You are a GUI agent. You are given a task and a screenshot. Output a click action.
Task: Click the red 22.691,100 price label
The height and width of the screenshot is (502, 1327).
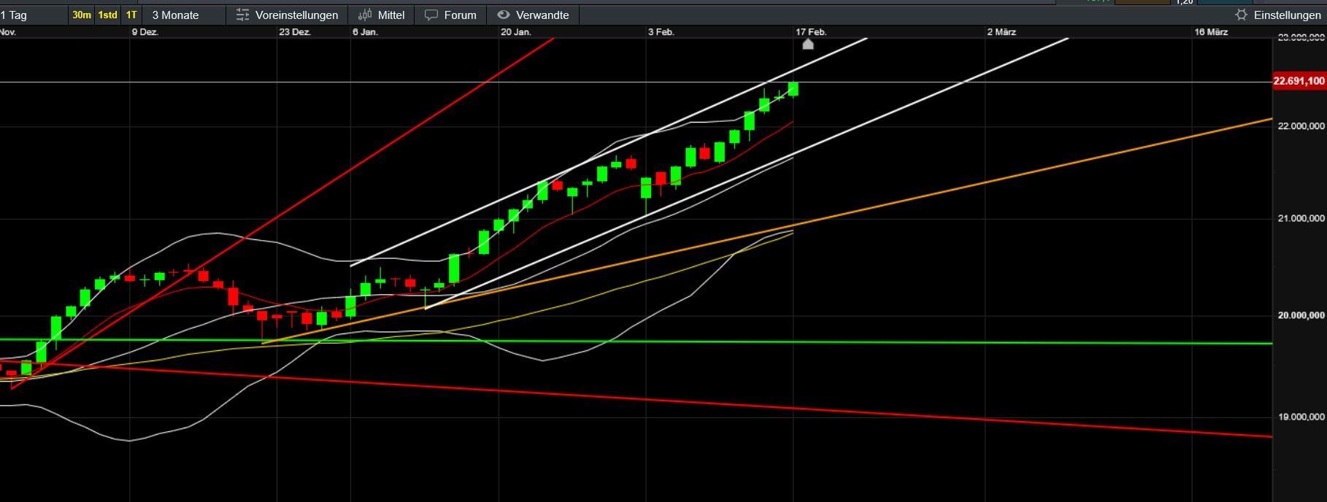click(1299, 81)
